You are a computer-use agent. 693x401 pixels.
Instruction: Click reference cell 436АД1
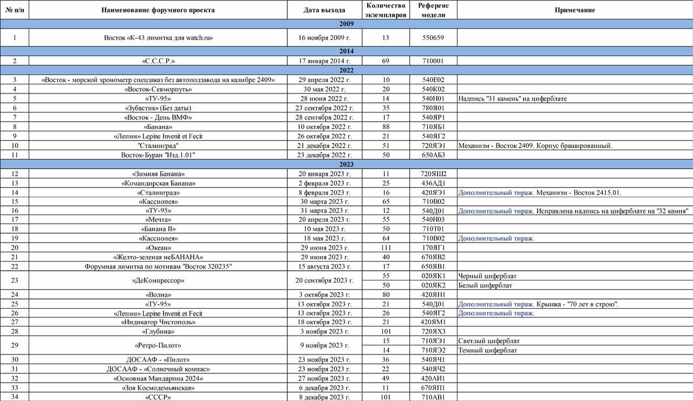tap(433, 183)
